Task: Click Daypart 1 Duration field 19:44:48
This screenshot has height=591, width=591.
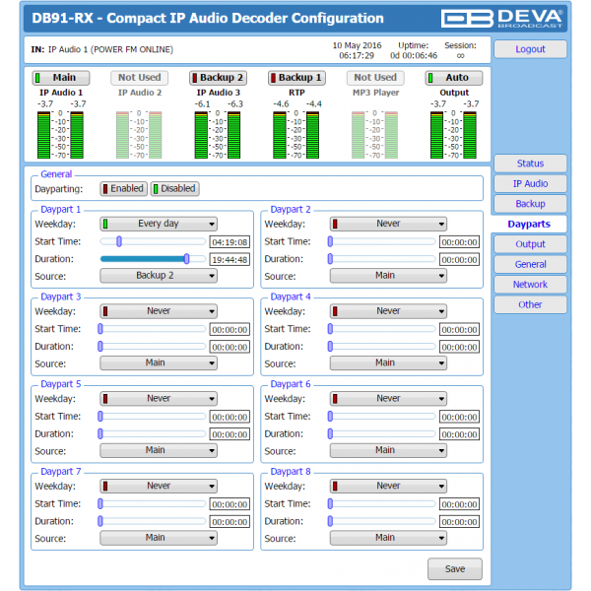Action: click(x=230, y=259)
